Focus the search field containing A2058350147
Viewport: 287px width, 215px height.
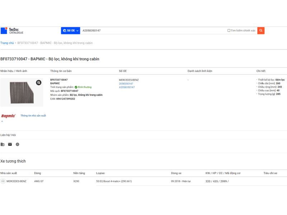point(154,30)
